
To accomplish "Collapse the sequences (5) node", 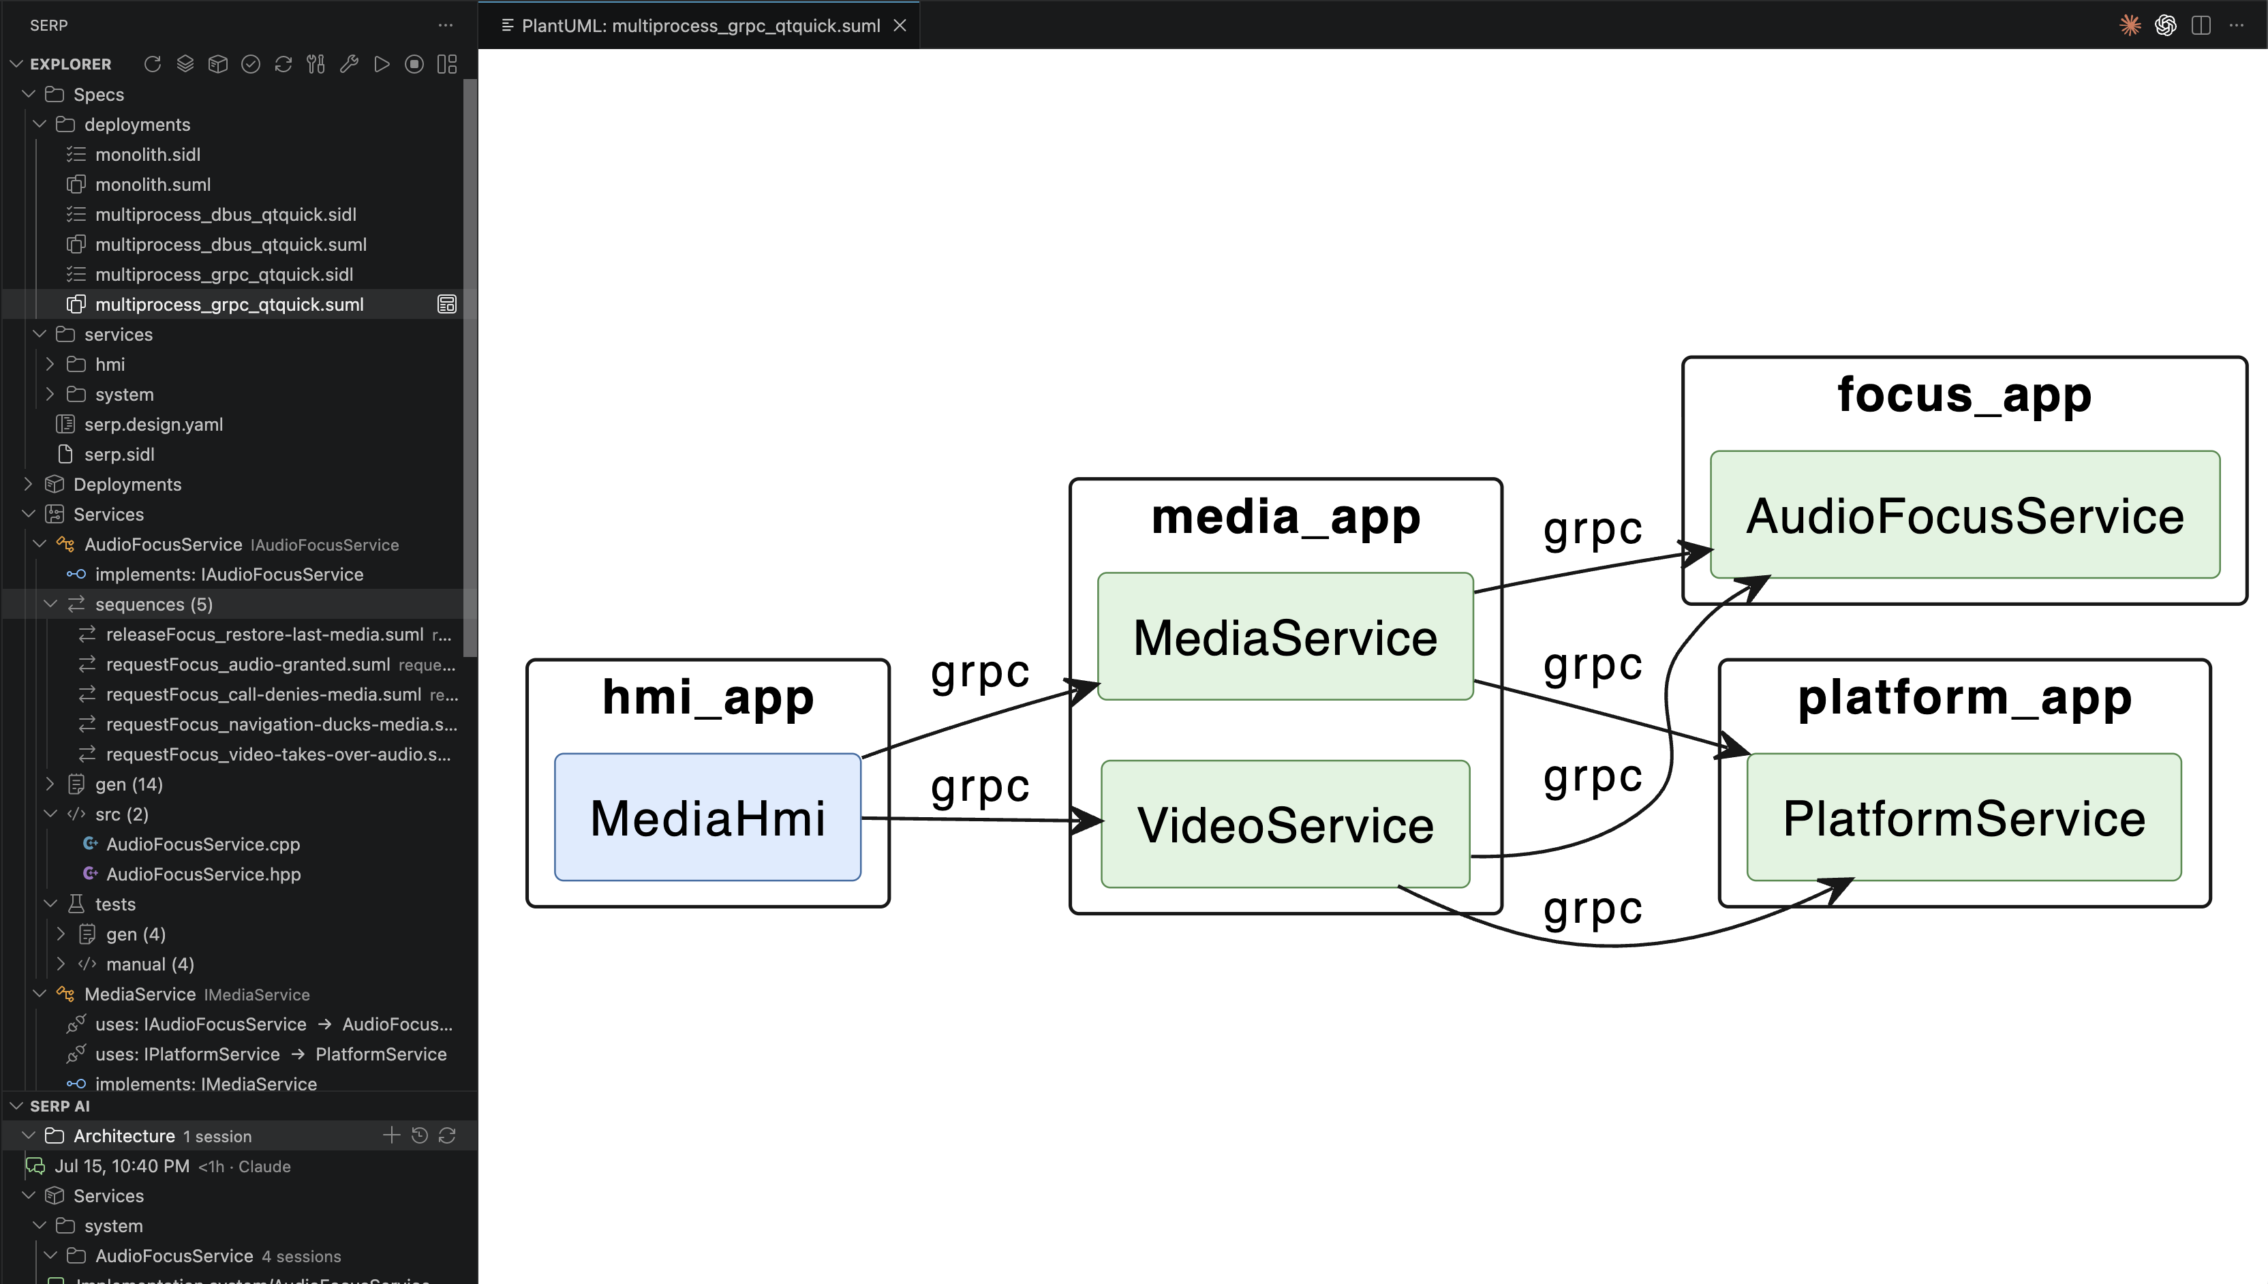I will 50,604.
